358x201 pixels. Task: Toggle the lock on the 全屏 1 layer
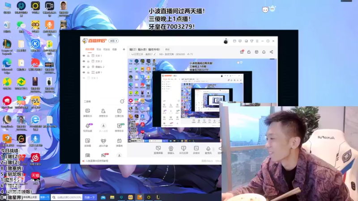tap(88, 72)
